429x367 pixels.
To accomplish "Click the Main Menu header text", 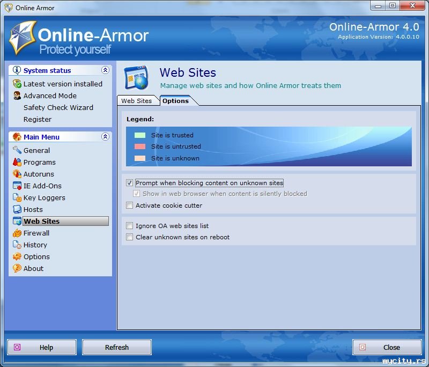I will pos(41,137).
